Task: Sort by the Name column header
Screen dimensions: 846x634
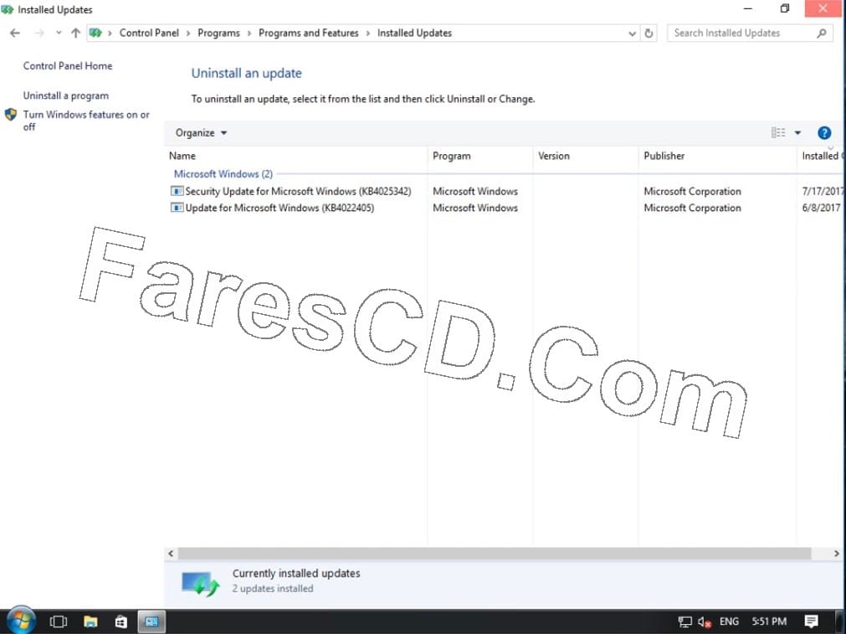Action: (295, 156)
